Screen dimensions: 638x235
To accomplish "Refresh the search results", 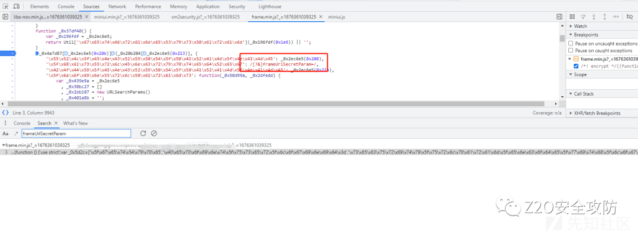I will [x=143, y=133].
